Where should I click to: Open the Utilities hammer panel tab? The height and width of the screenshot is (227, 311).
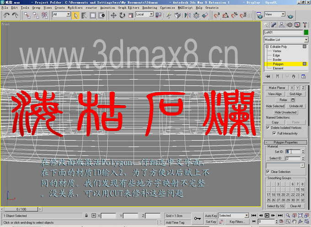[305, 25]
